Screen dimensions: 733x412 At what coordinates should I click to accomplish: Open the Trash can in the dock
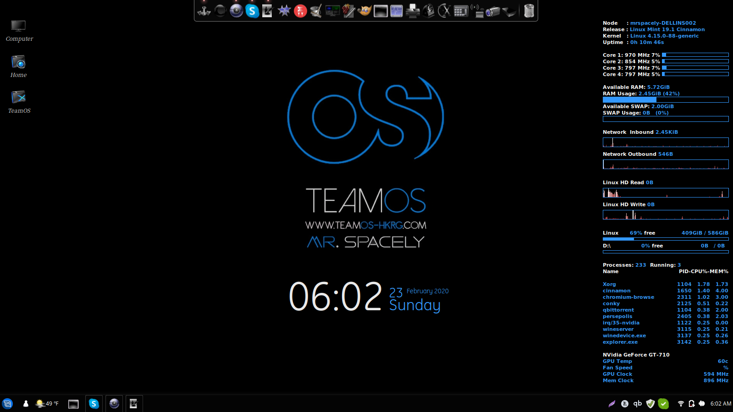pyautogui.click(x=529, y=11)
